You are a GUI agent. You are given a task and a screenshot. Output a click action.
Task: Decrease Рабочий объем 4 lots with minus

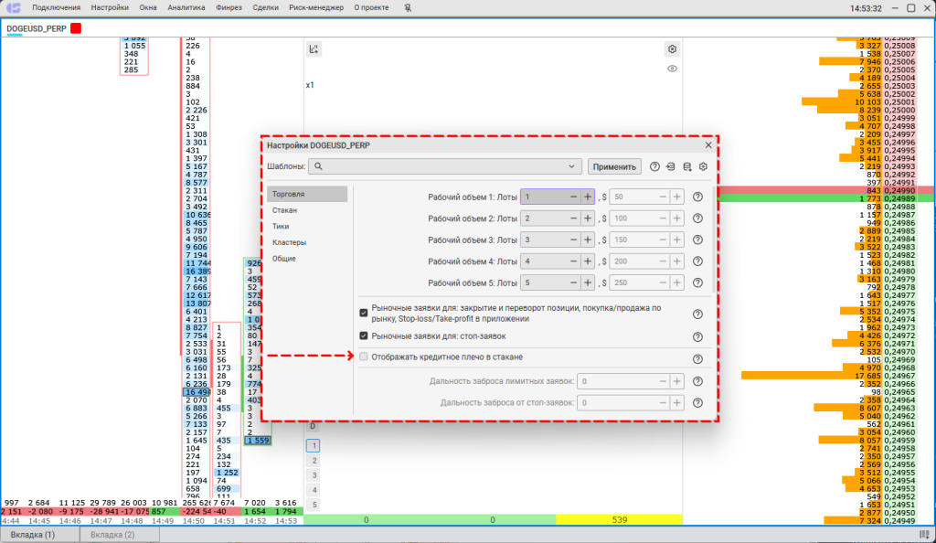click(572, 261)
